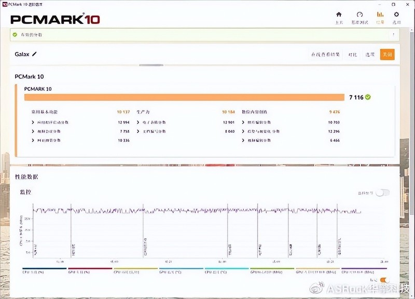Click the red GPU load (%) legend
Screen dimensions: 415x299
(x=90, y=270)
